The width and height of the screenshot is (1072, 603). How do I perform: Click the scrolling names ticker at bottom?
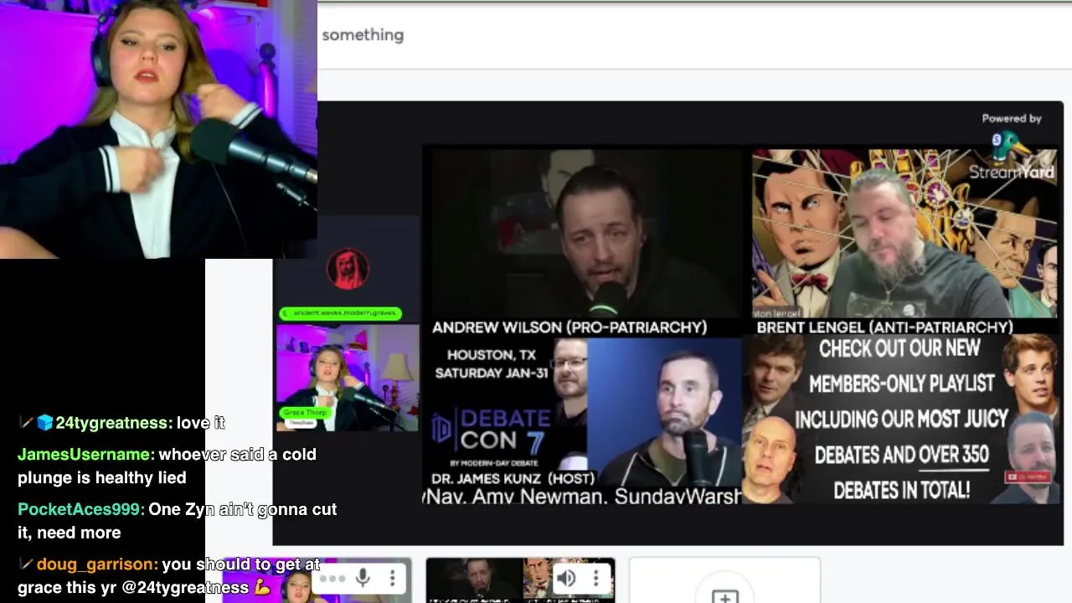pyautogui.click(x=582, y=496)
